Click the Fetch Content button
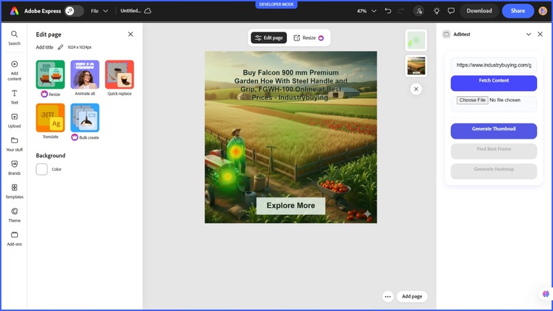This screenshot has height=311, width=553. click(x=494, y=83)
